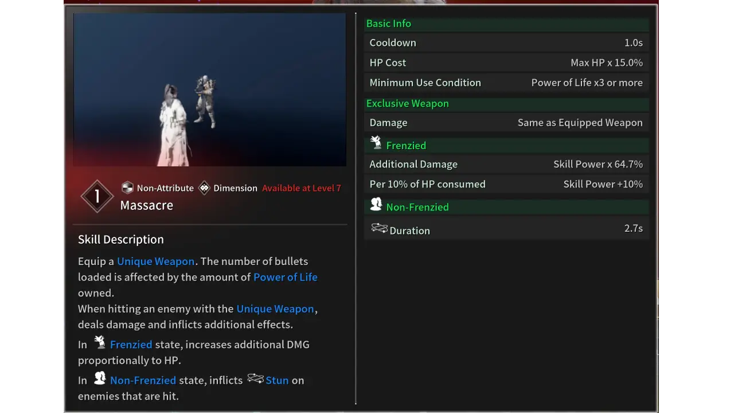Click the blue Non-Frenzied keyword link
The width and height of the screenshot is (734, 413).
(143, 380)
